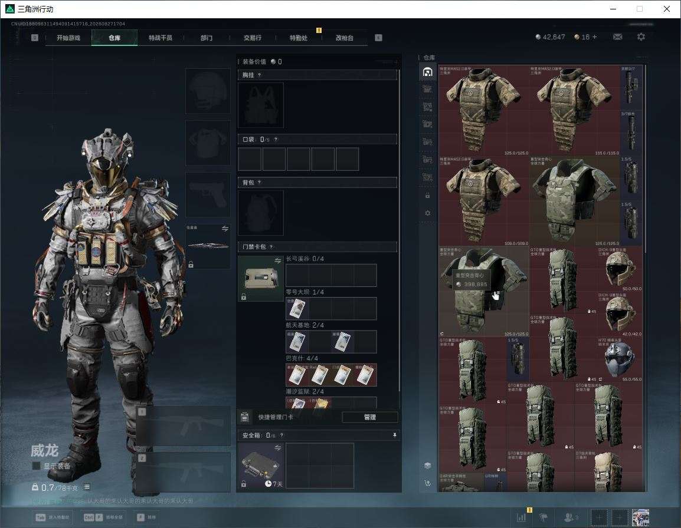Select the fourth storage box in sidebar
The height and width of the screenshot is (528, 681).
coord(427,124)
